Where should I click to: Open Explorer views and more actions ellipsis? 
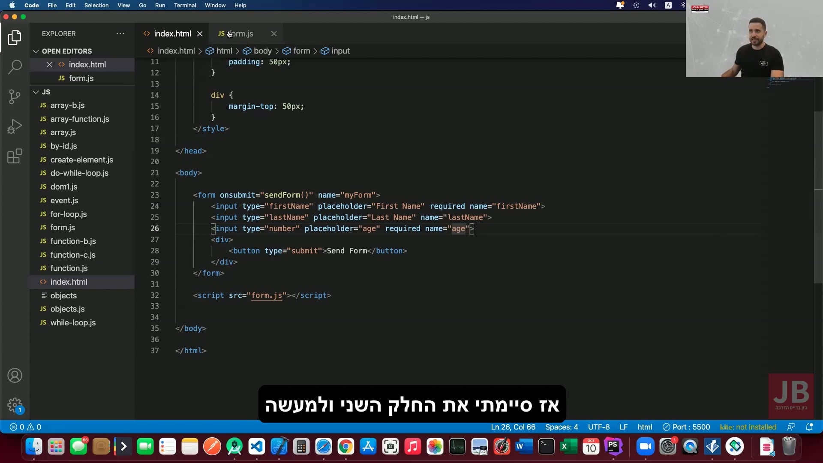(x=120, y=34)
